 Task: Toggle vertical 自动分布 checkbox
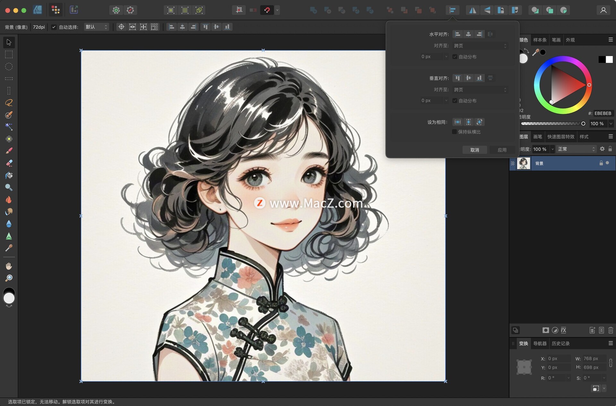pos(455,101)
